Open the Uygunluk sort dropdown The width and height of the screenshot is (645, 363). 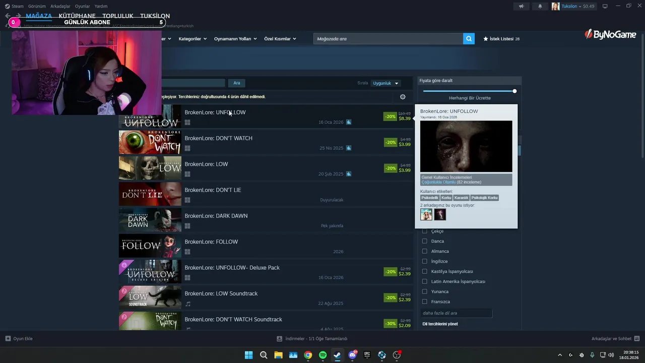tap(385, 83)
